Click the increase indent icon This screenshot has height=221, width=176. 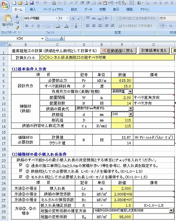tap(112, 26)
